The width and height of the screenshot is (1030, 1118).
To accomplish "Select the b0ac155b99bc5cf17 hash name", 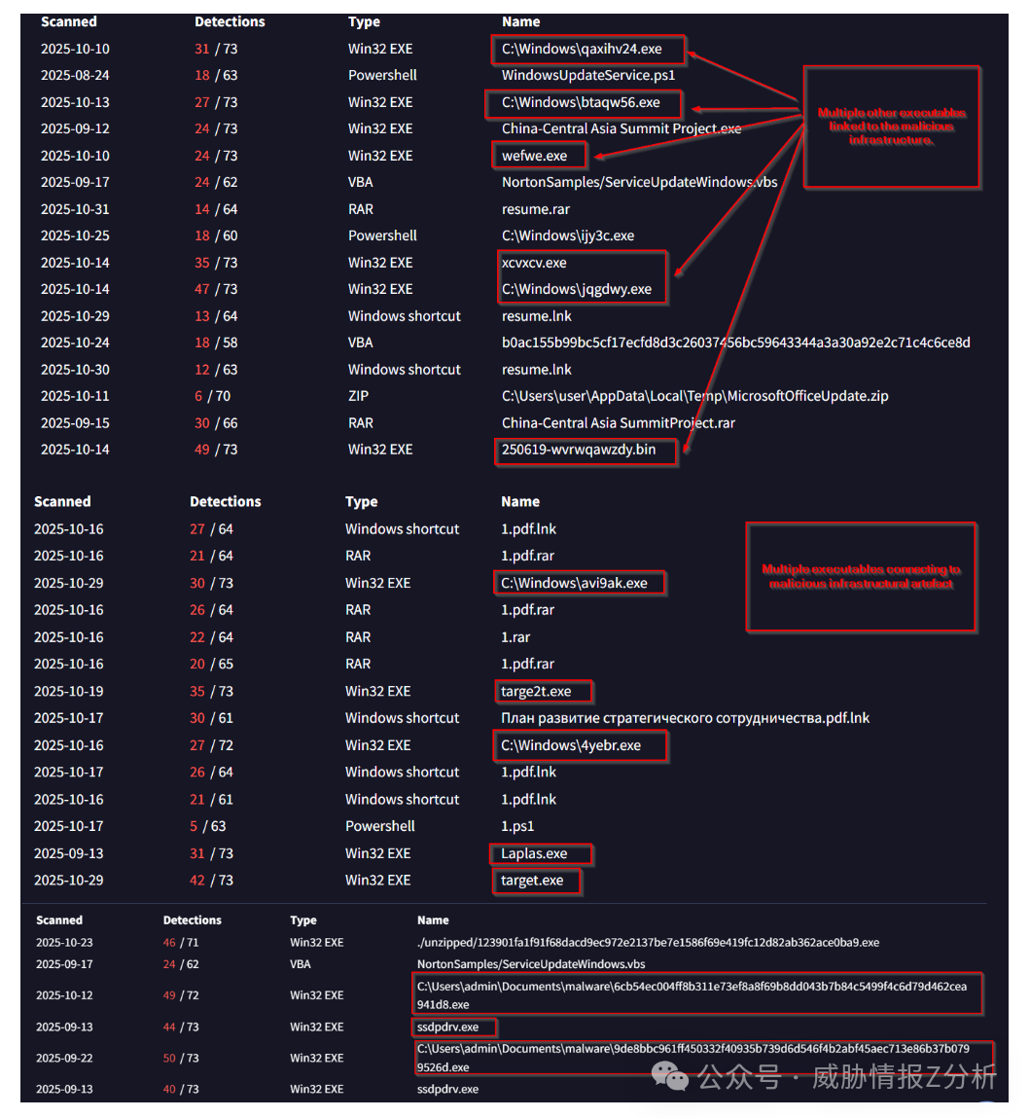I will tap(735, 343).
